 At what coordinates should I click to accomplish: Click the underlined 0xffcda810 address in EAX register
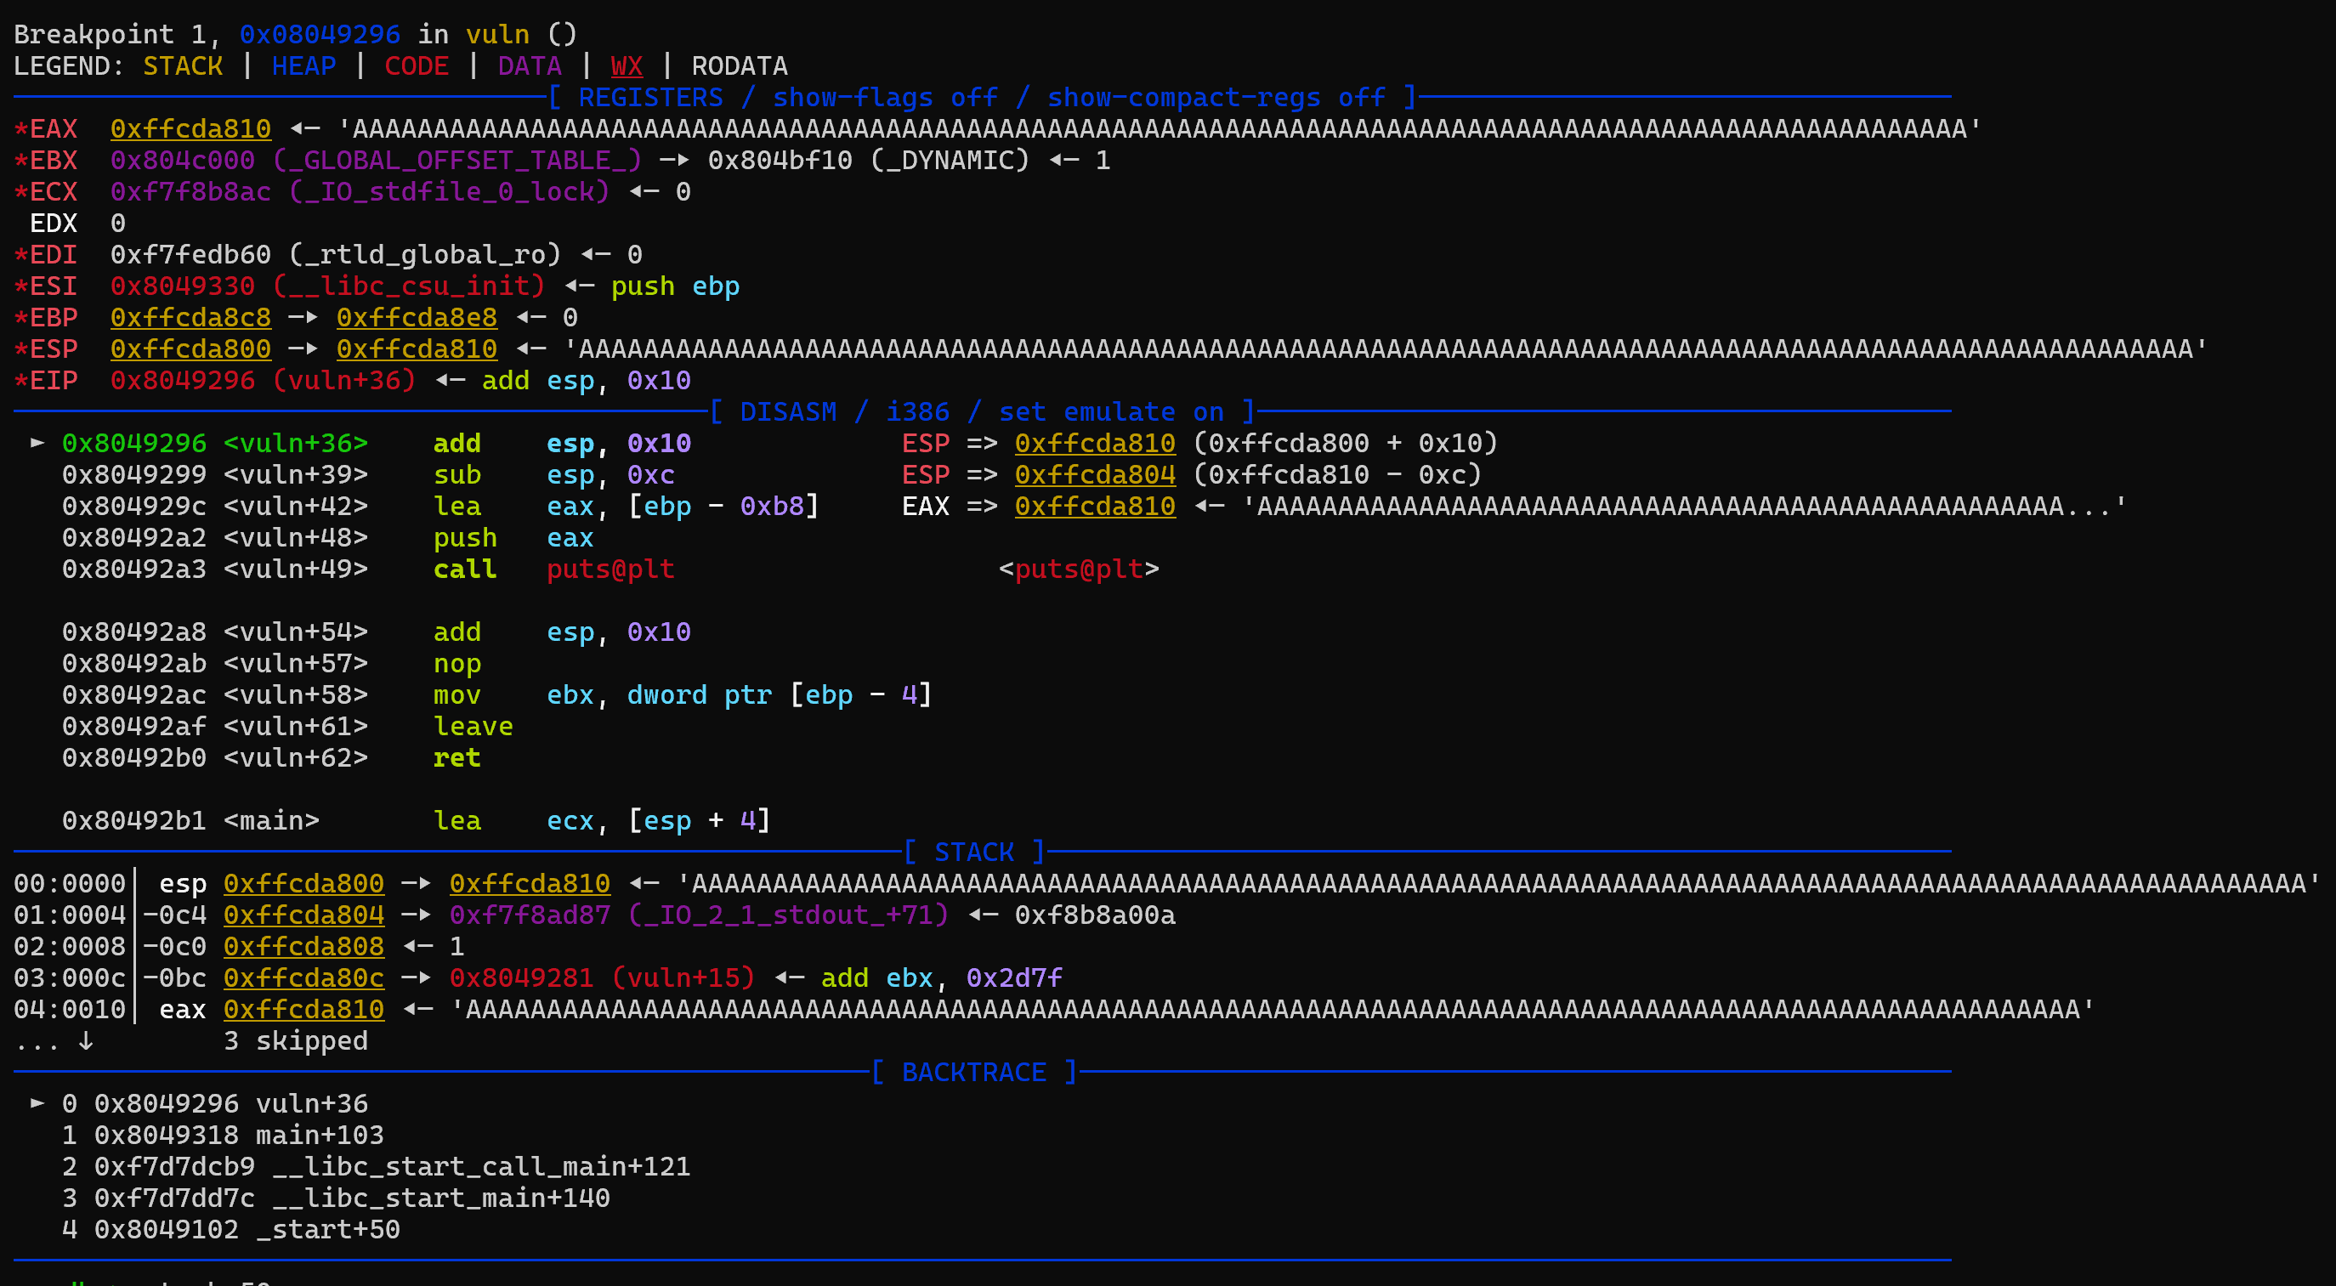point(190,129)
